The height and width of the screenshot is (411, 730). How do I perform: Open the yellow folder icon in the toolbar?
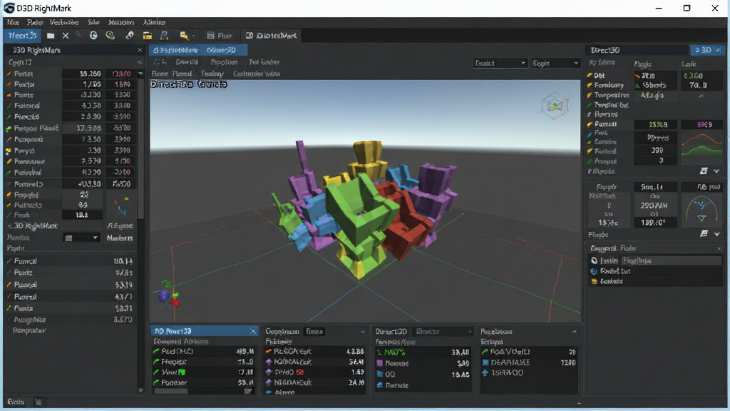pyautogui.click(x=148, y=36)
